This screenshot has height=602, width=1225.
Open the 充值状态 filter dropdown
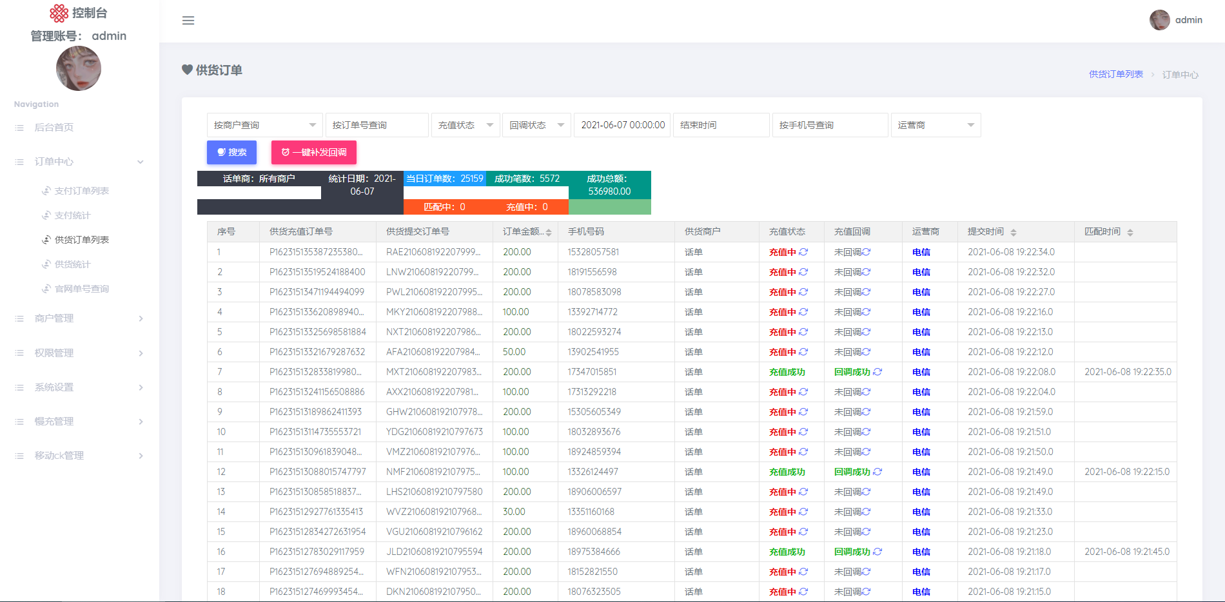coord(465,125)
